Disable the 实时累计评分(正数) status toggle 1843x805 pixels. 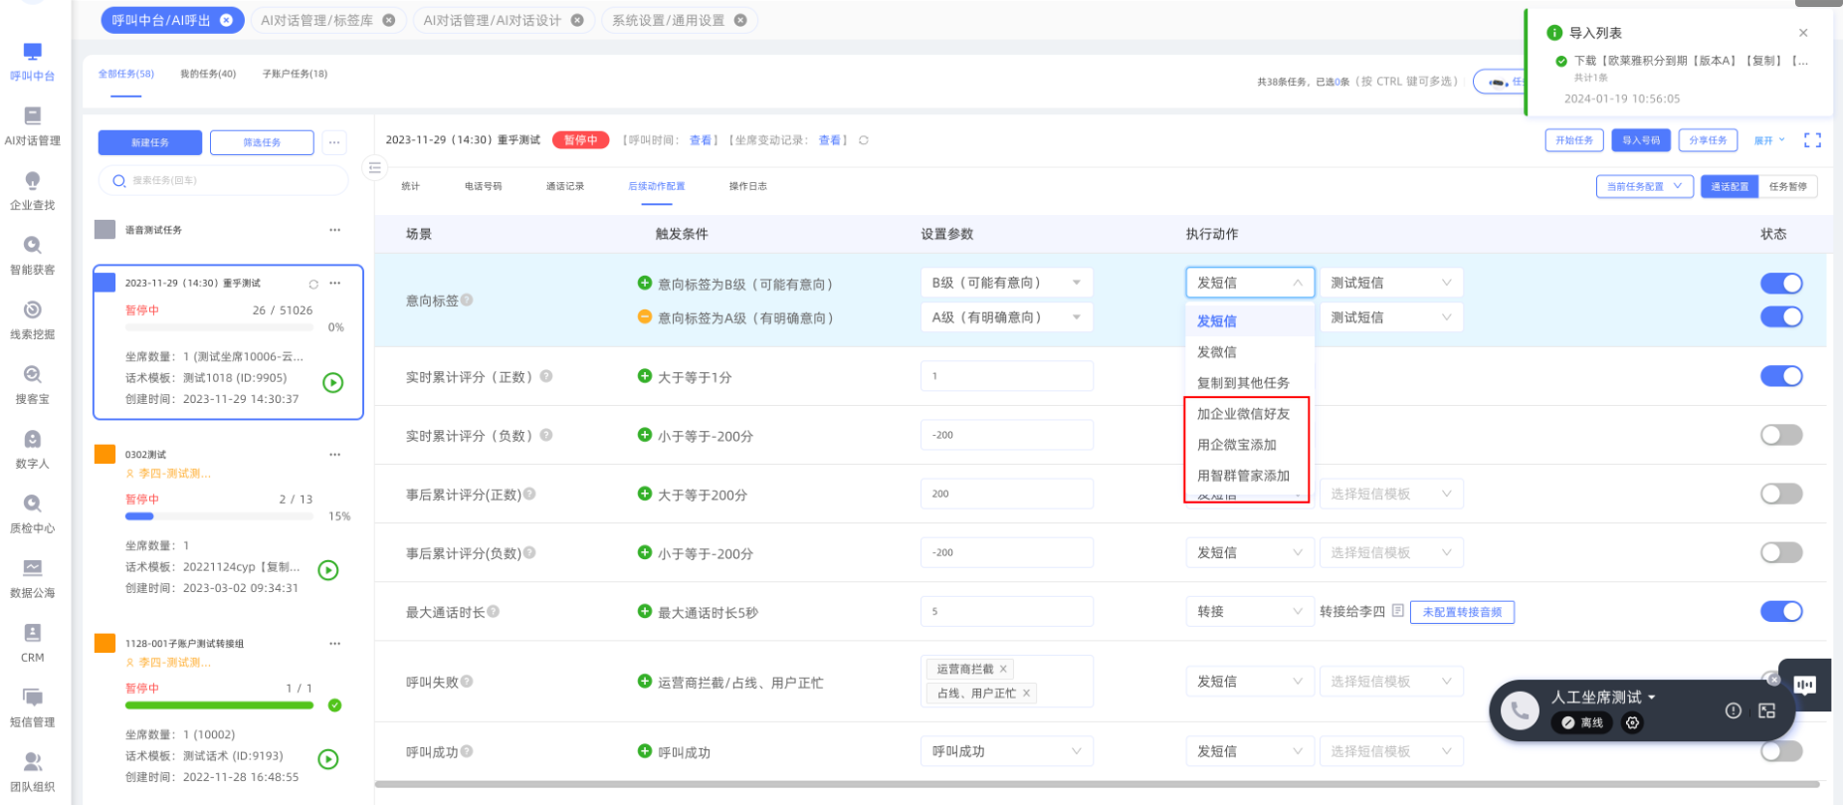pos(1780,376)
